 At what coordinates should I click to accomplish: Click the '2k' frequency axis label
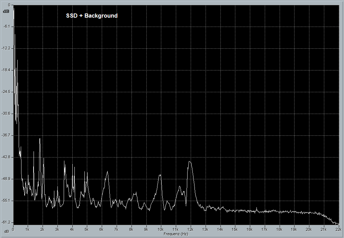42,230
